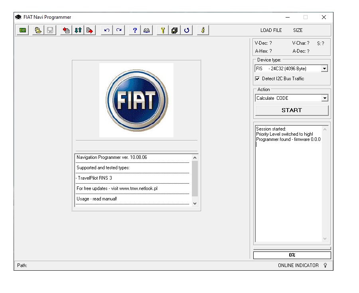This screenshot has width=359, height=293.
Task: Click the START button
Action: point(292,111)
